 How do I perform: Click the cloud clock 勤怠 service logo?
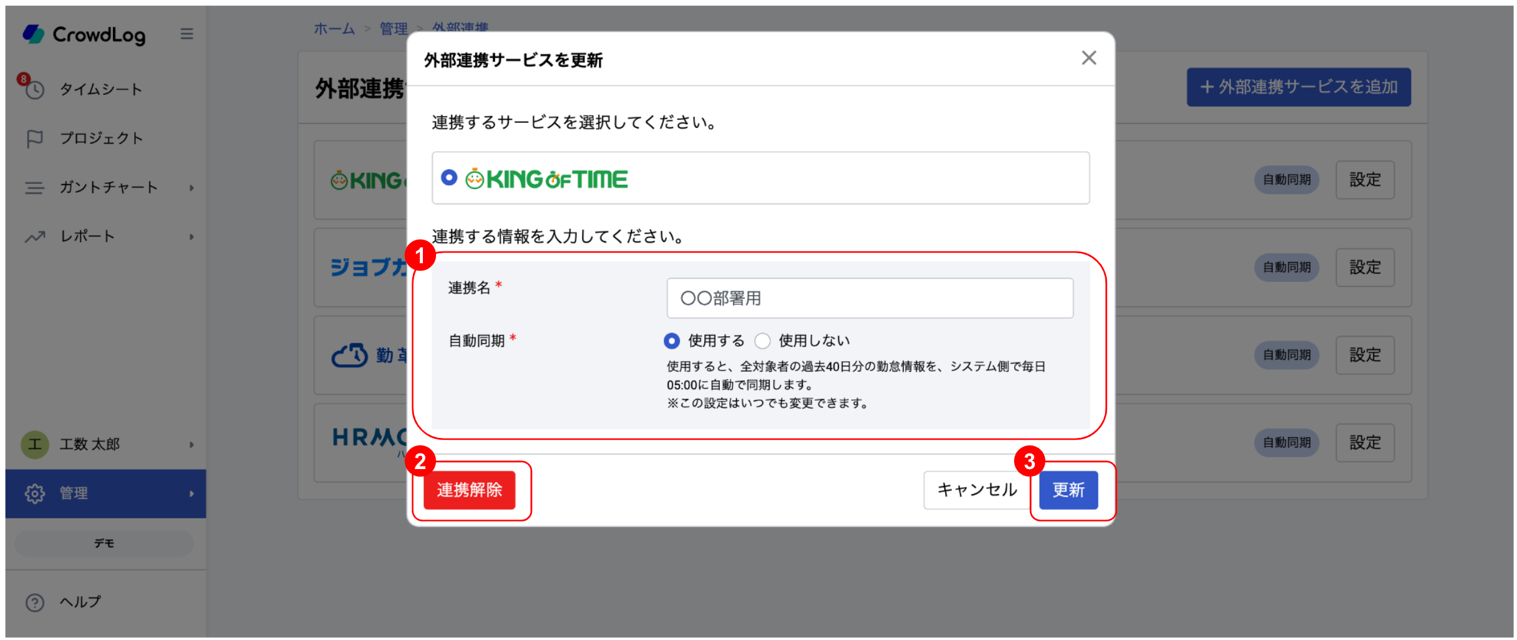pyautogui.click(x=369, y=355)
